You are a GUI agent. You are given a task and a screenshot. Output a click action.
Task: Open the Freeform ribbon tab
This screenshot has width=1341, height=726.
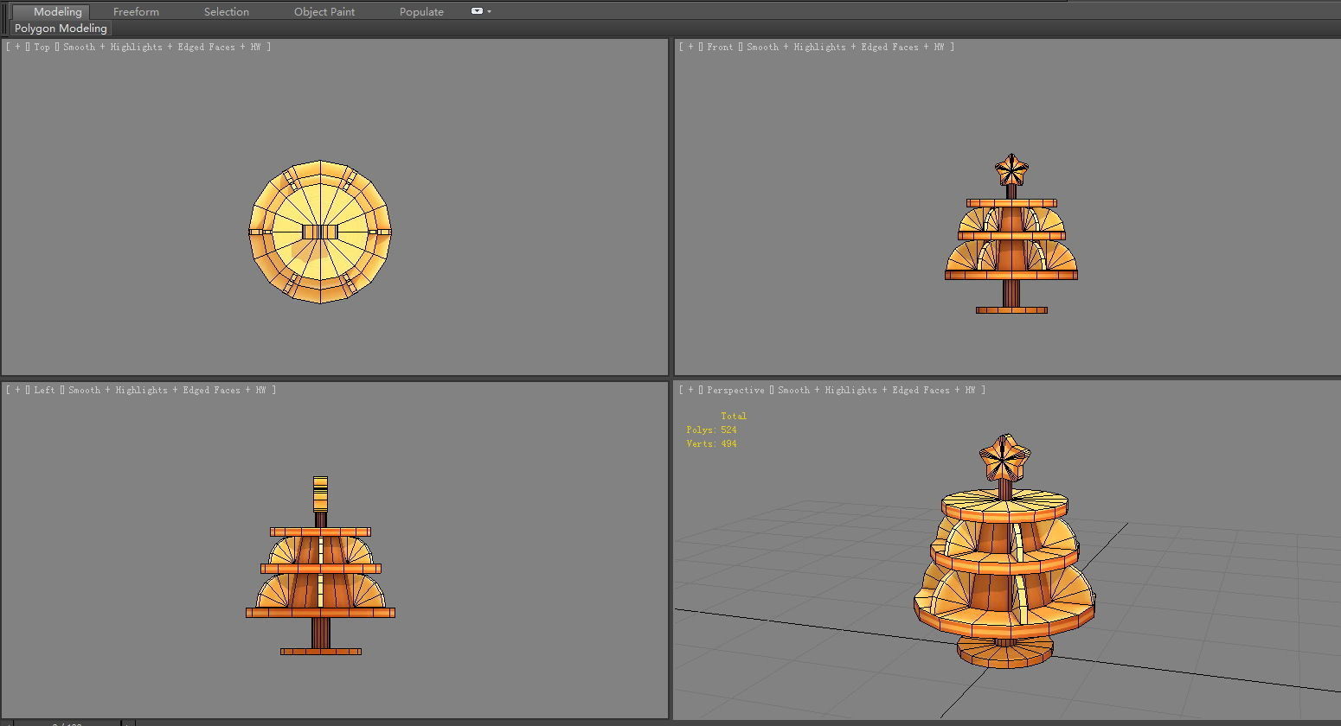(x=136, y=11)
